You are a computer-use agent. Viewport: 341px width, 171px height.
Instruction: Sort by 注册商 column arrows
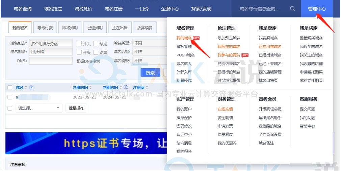coord(147,88)
